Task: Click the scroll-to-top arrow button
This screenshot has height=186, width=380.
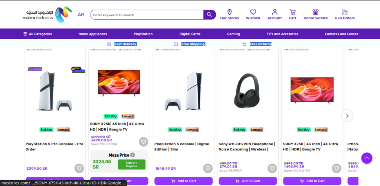Action: click(x=367, y=158)
